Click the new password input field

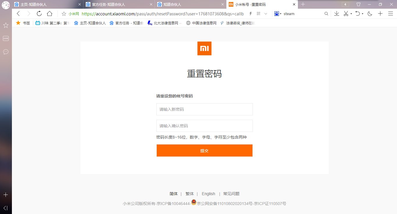coord(204,109)
